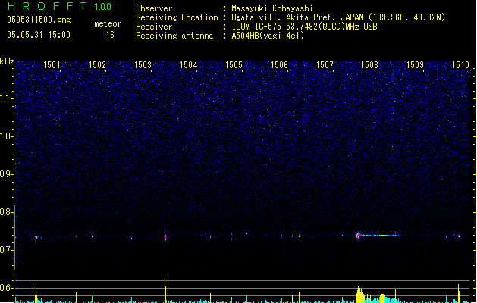This screenshot has height=303, width=477.
Task: Click the 1507 time marker
Action: 325,65
